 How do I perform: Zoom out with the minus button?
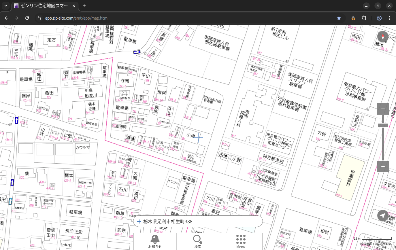point(383,166)
